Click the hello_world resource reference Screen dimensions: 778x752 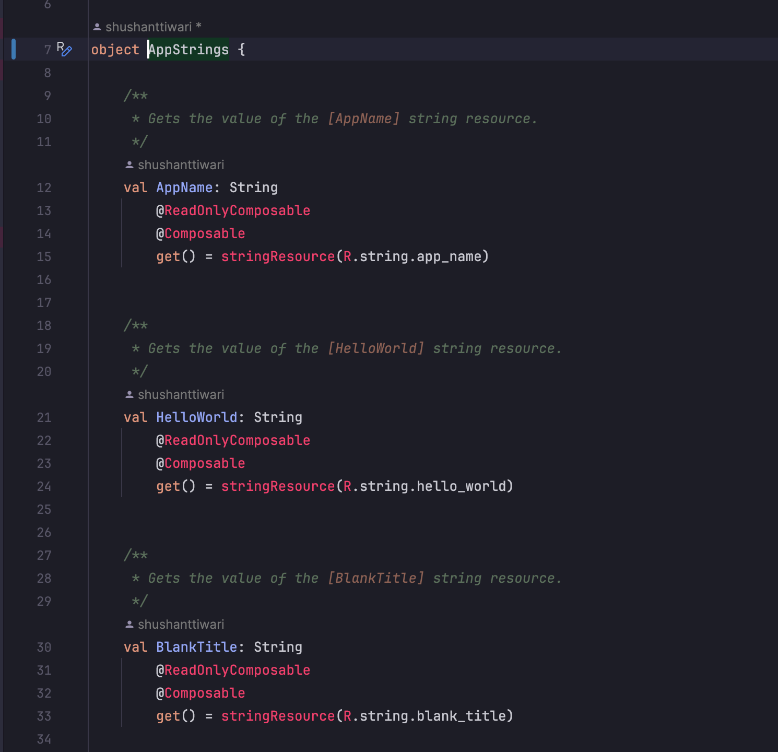tap(461, 486)
